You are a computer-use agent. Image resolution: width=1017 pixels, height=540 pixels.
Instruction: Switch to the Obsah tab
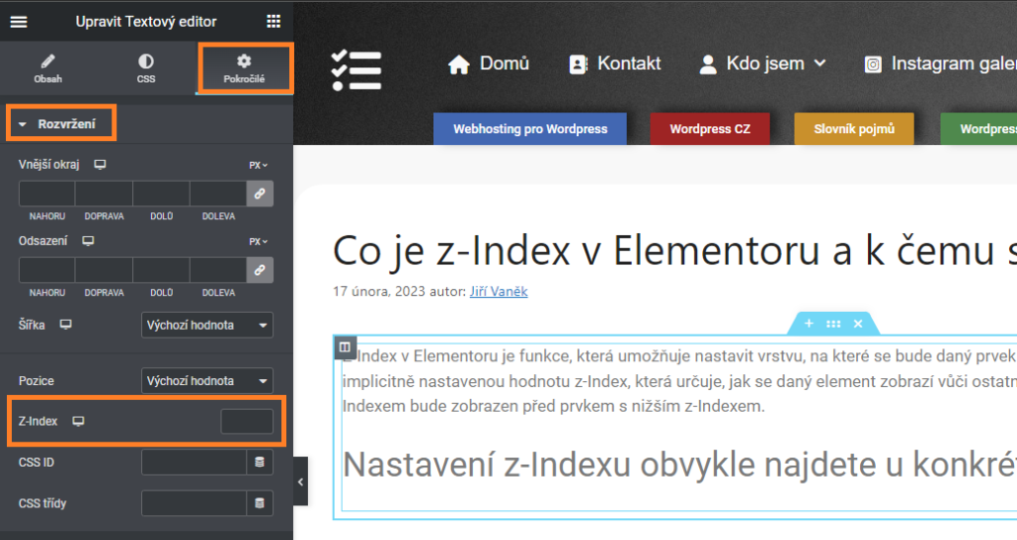pos(48,68)
